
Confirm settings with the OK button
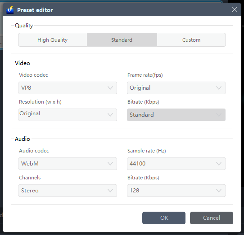click(164, 218)
